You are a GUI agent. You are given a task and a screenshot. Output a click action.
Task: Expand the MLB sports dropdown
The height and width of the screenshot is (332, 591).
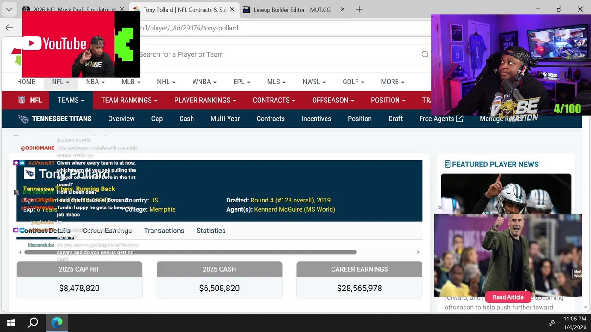(131, 82)
